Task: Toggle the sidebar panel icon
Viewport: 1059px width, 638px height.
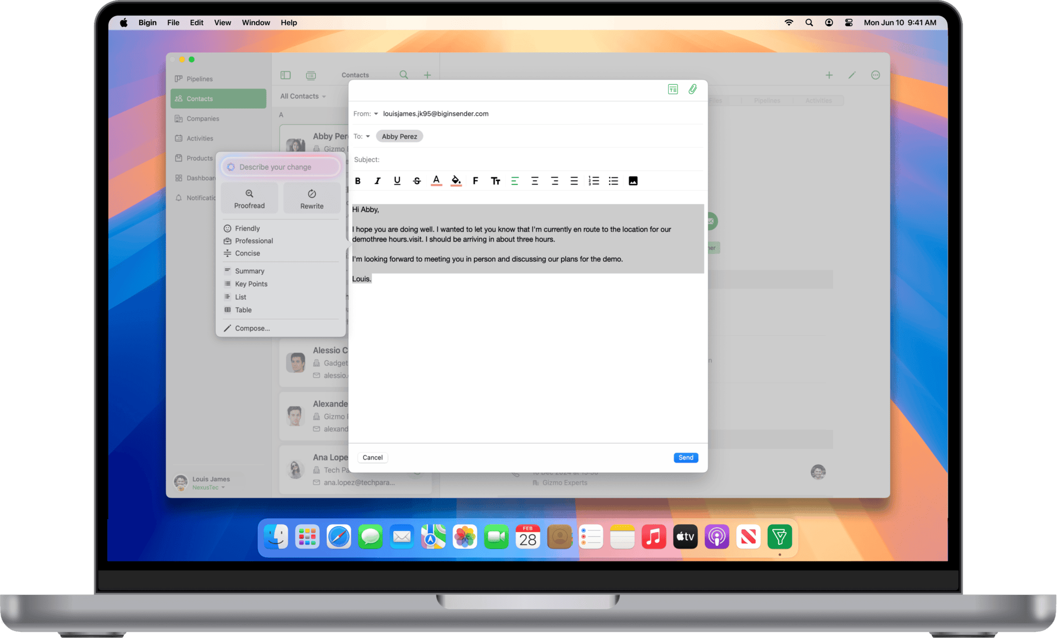Action: [x=286, y=75]
